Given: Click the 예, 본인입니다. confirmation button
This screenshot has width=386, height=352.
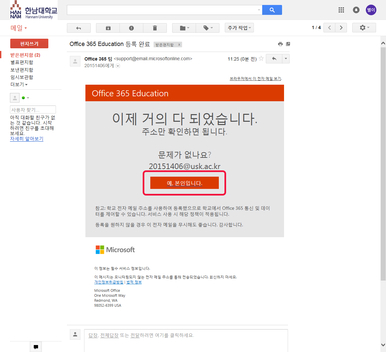Looking at the screenshot, I should point(184,183).
